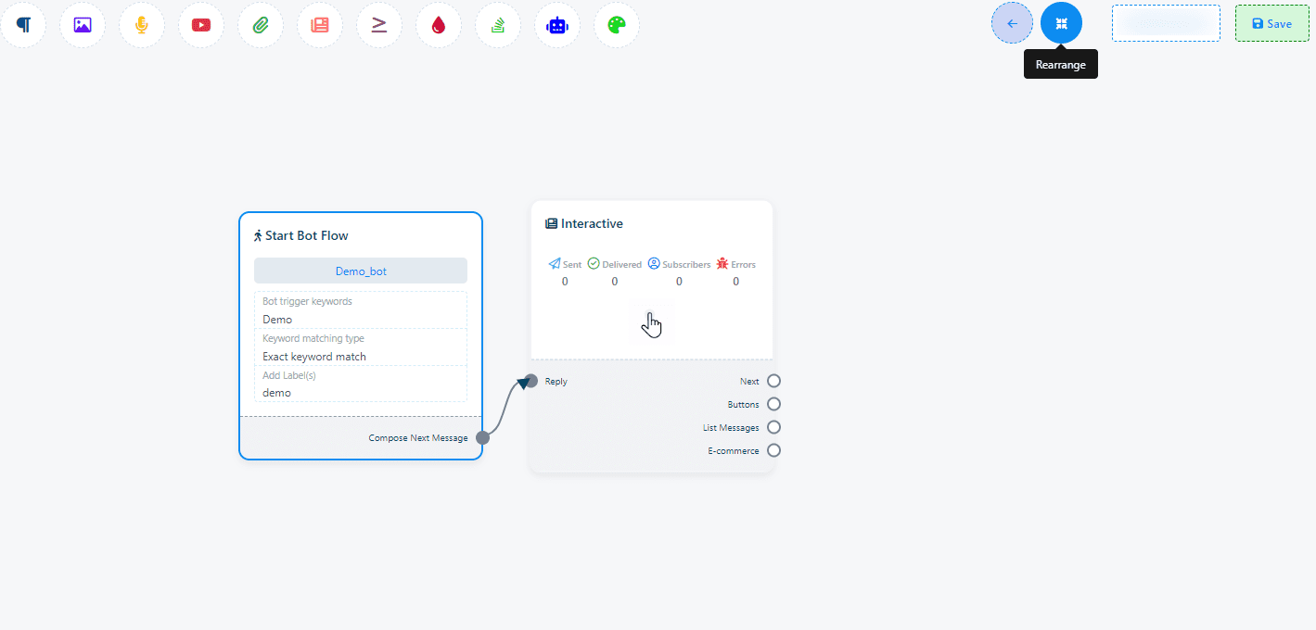
Task: Click the Demo_bot title field
Action: tap(361, 271)
